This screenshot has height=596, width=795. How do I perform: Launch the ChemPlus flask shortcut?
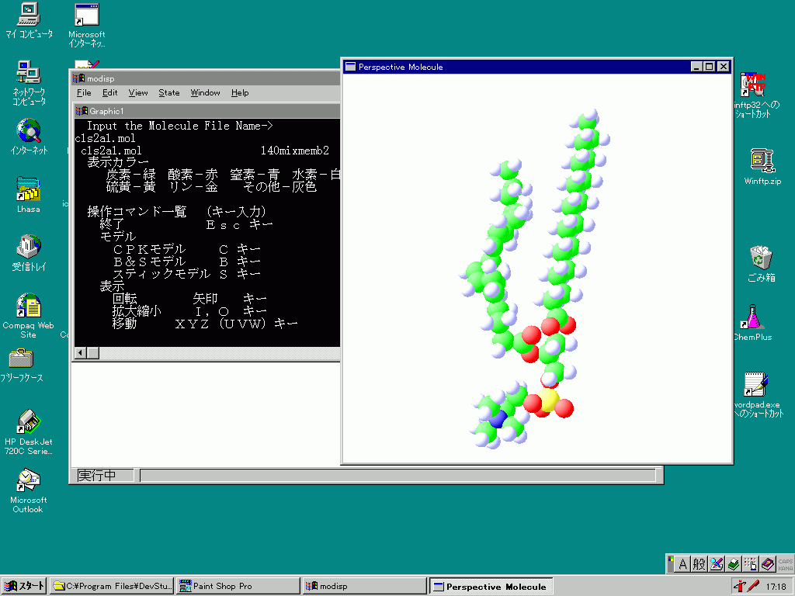pyautogui.click(x=752, y=317)
